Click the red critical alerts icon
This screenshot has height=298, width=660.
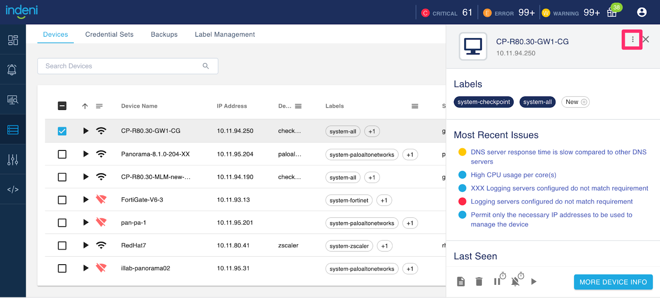point(425,13)
